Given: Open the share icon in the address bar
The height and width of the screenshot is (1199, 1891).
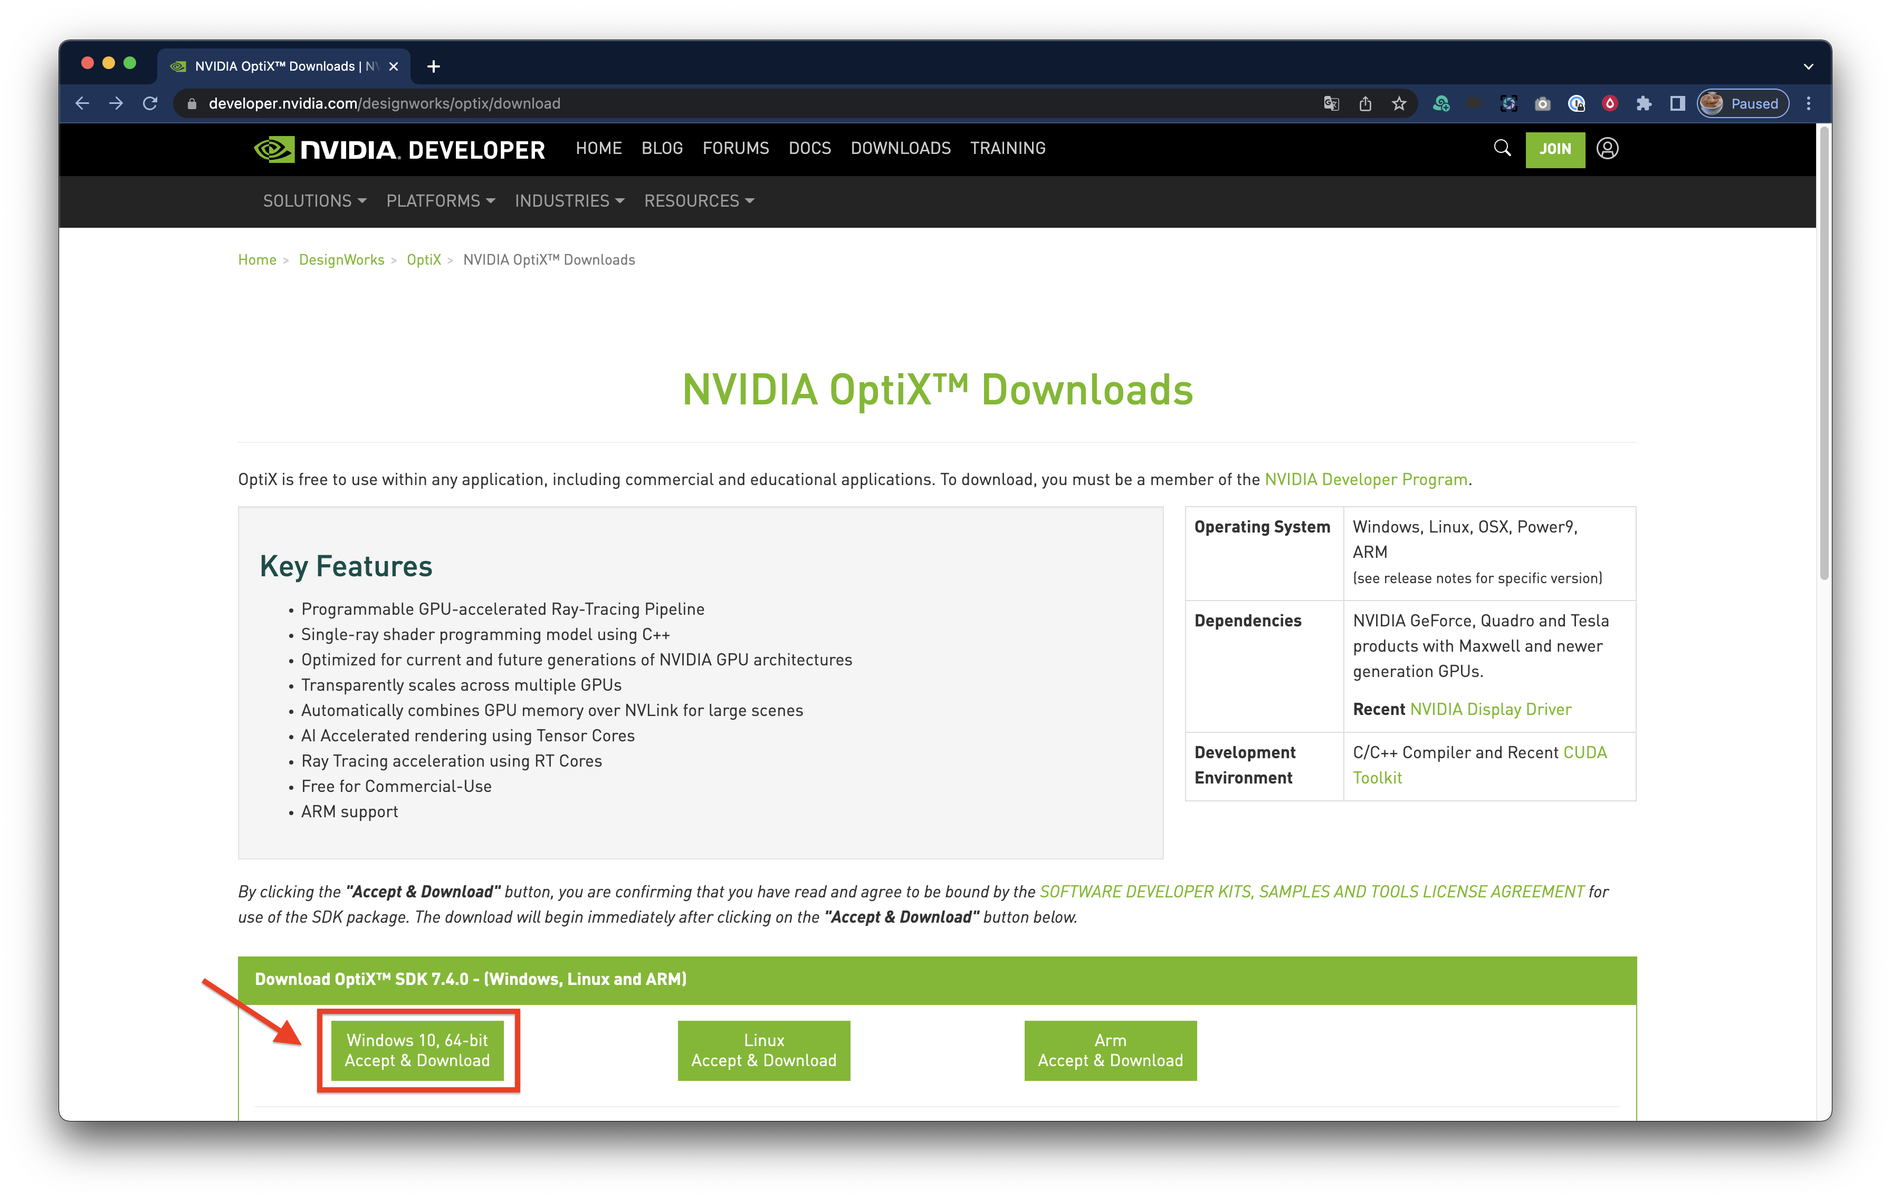Looking at the screenshot, I should 1365,103.
